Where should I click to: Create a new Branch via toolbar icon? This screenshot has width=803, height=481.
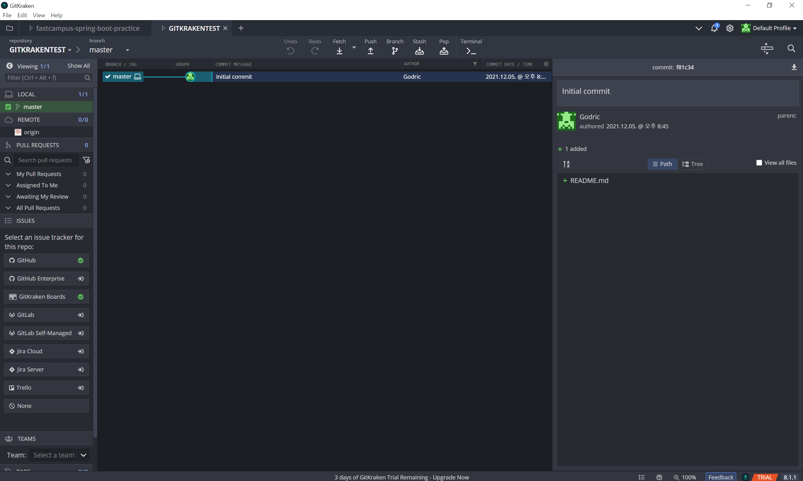coord(395,51)
